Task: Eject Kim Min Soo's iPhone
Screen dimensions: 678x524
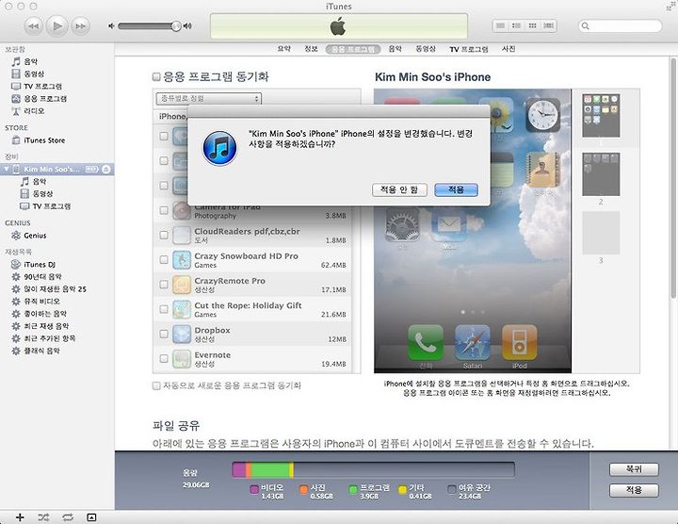Action: 105,170
